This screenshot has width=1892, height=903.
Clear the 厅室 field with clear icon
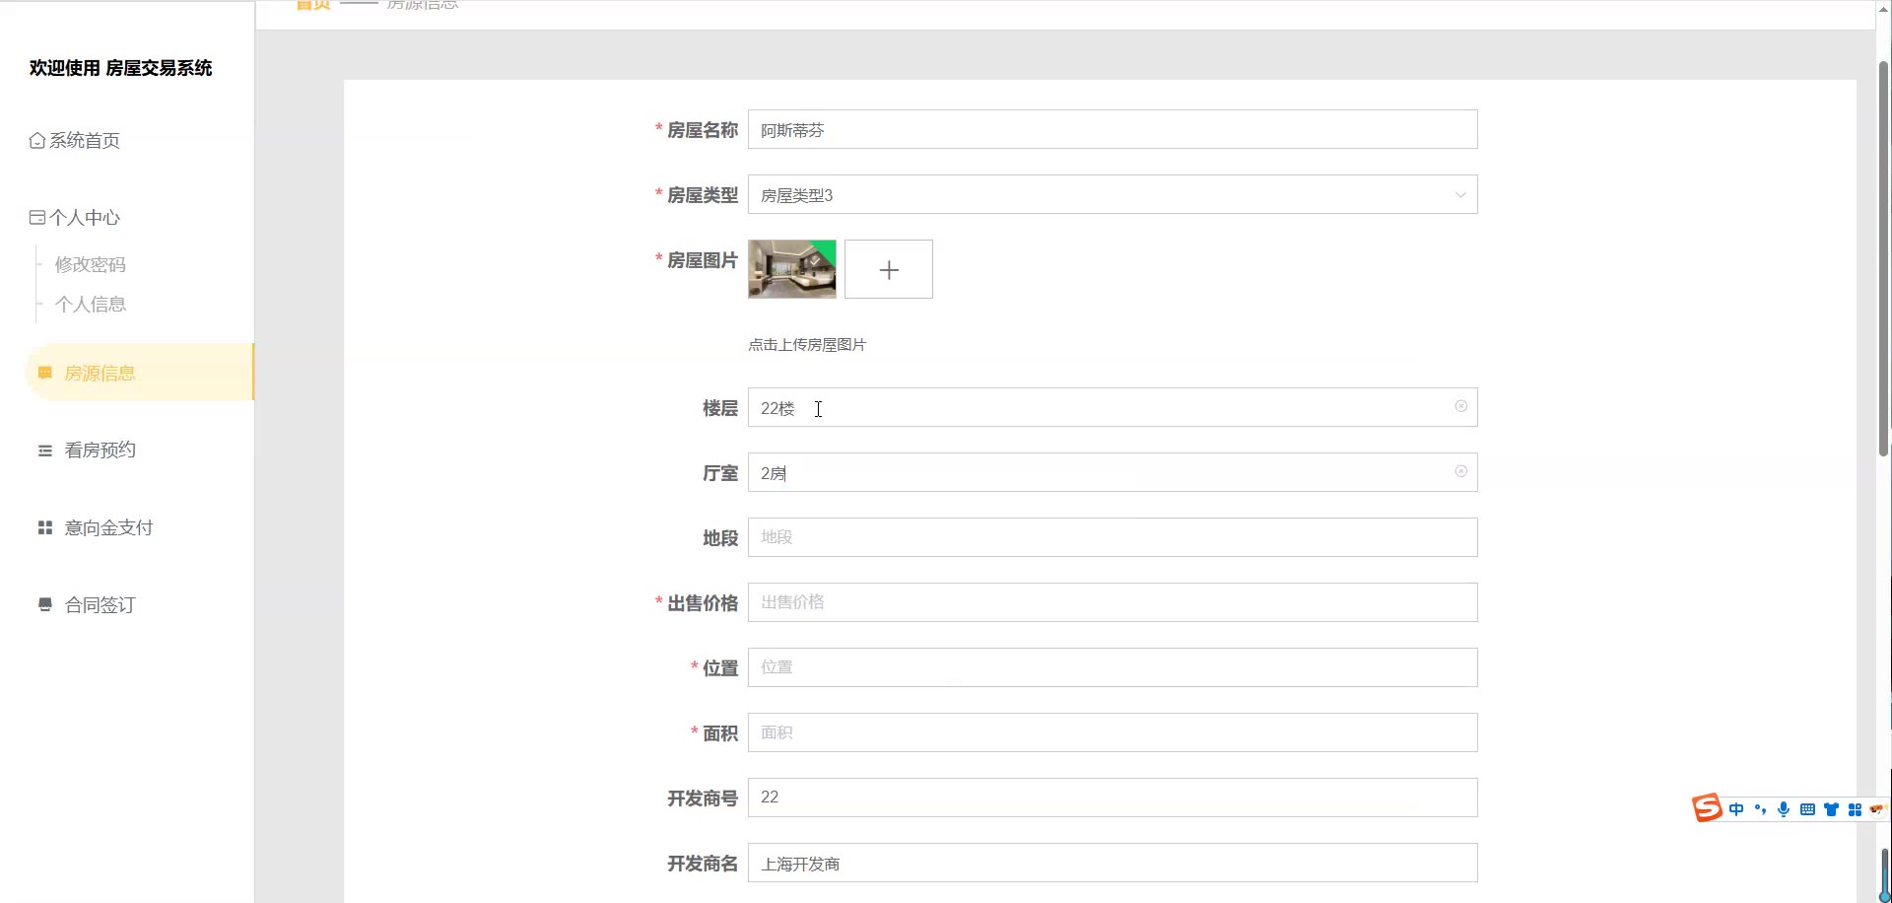tap(1461, 471)
